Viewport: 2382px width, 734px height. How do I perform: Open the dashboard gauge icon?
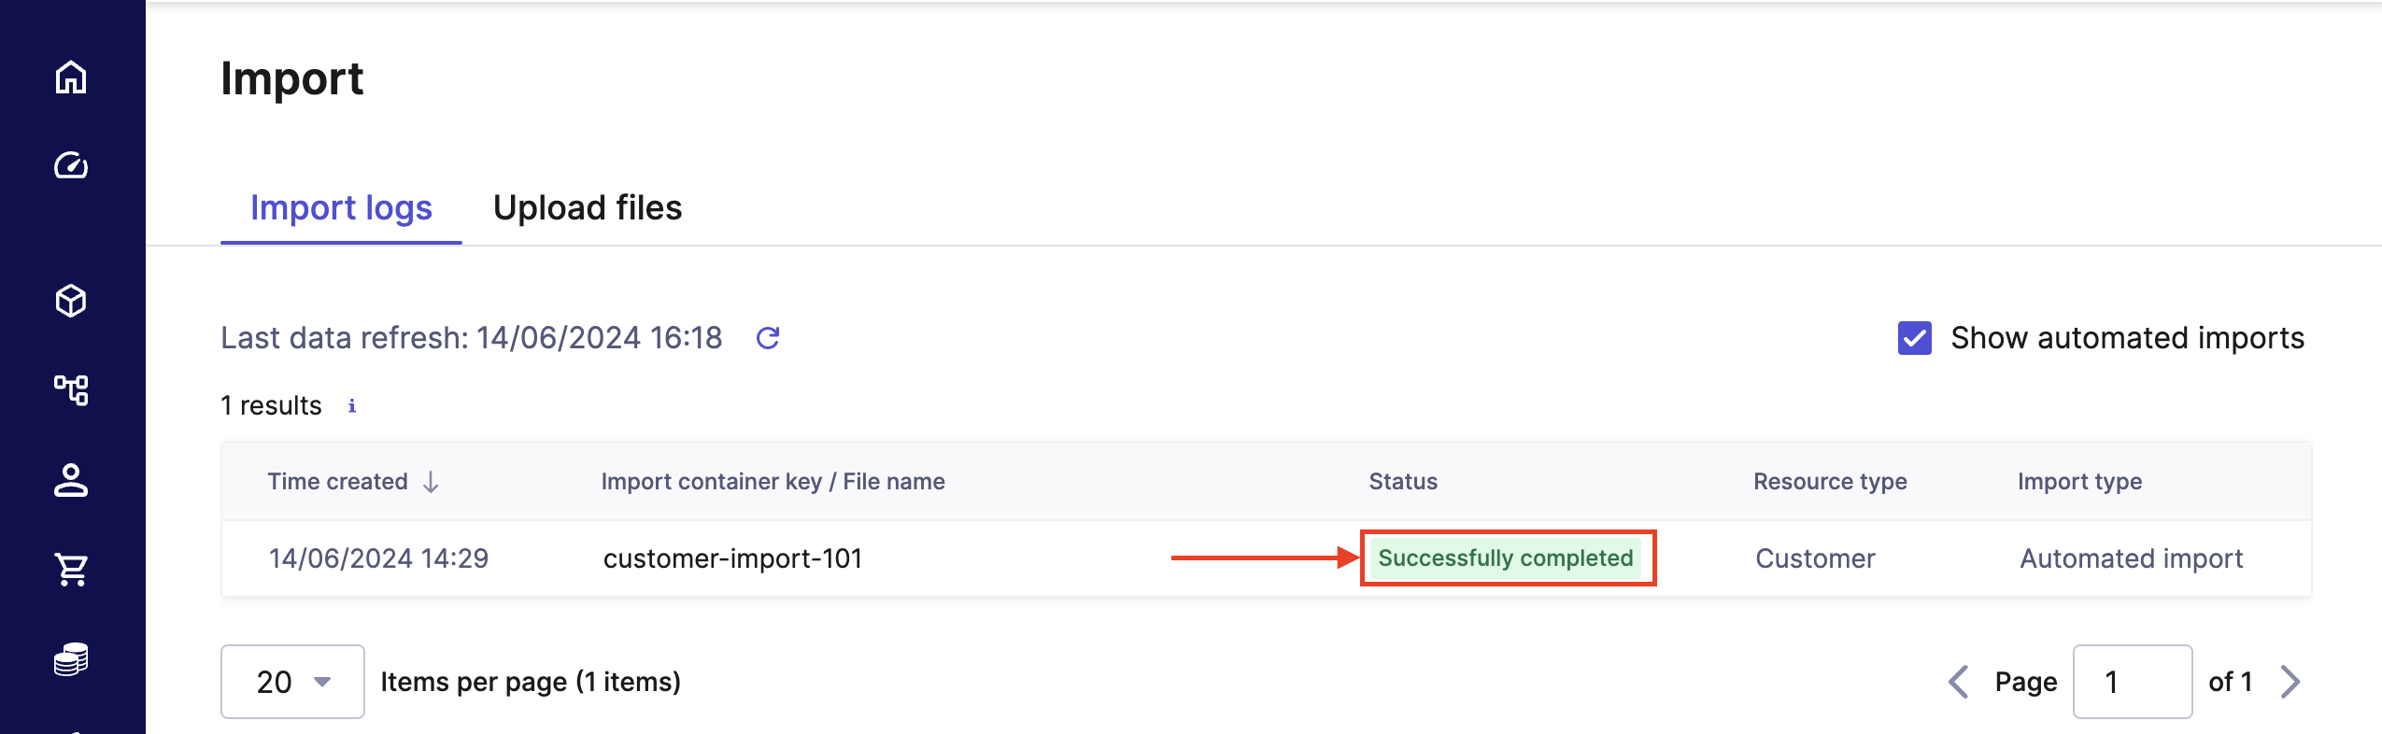tap(71, 165)
